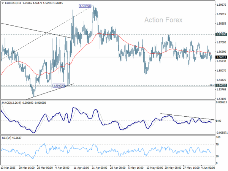Click the 4 Jun 00:00 time axis label

(208, 168)
